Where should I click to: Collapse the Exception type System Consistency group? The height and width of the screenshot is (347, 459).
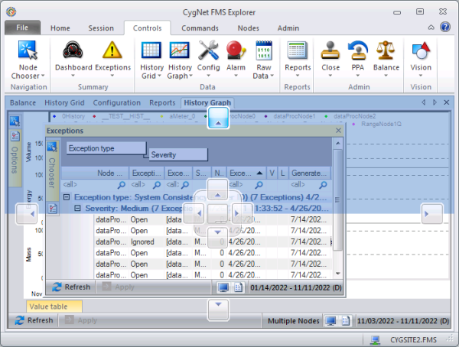point(67,197)
